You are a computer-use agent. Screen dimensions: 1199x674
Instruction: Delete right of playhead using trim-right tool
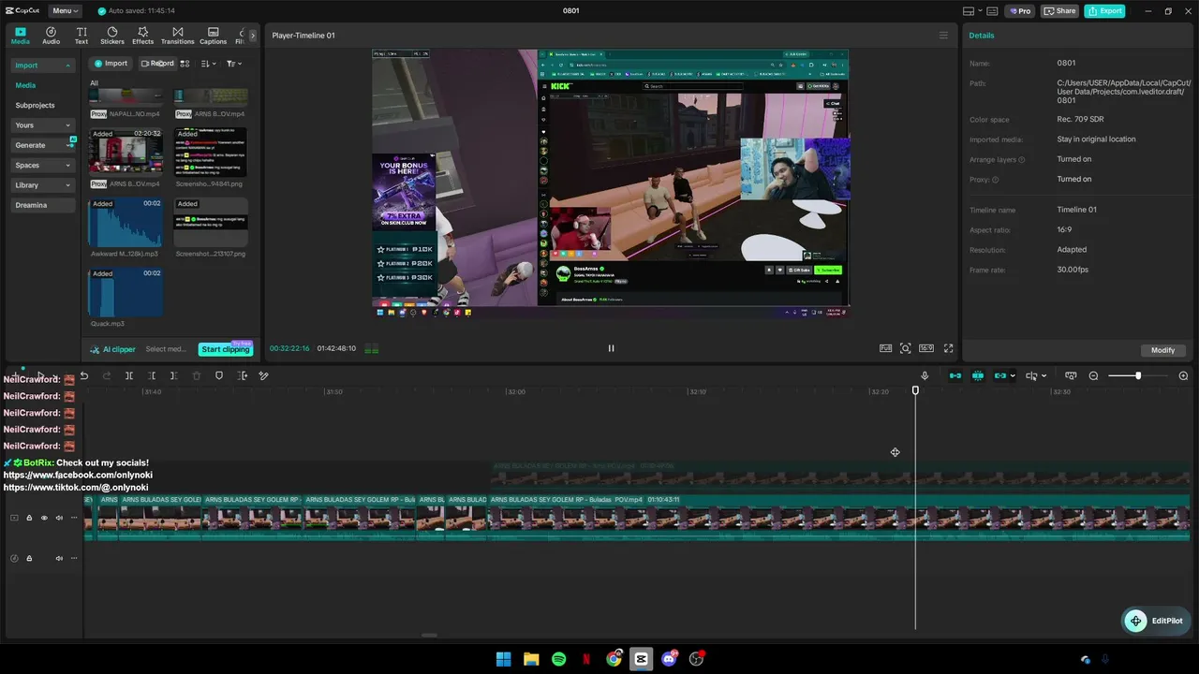point(174,376)
